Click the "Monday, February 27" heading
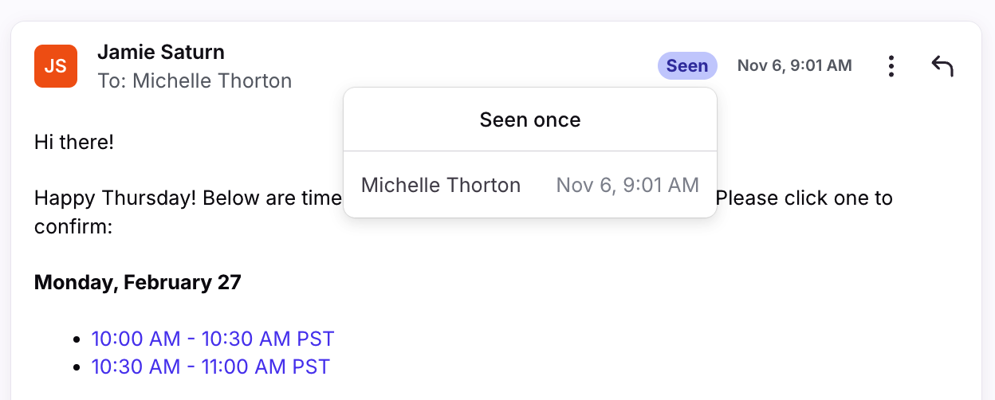This screenshot has width=995, height=400. tap(137, 283)
